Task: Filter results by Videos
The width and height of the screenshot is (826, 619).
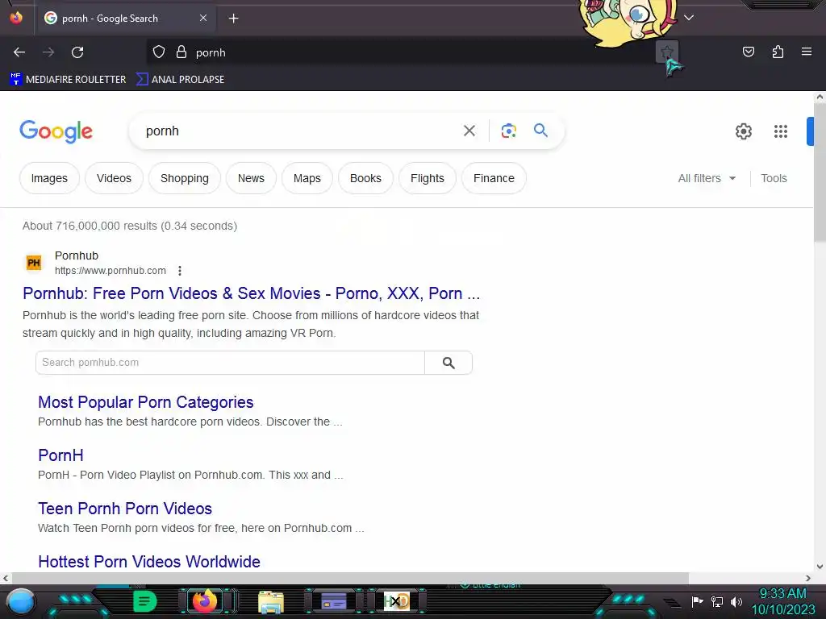Action: 114,178
